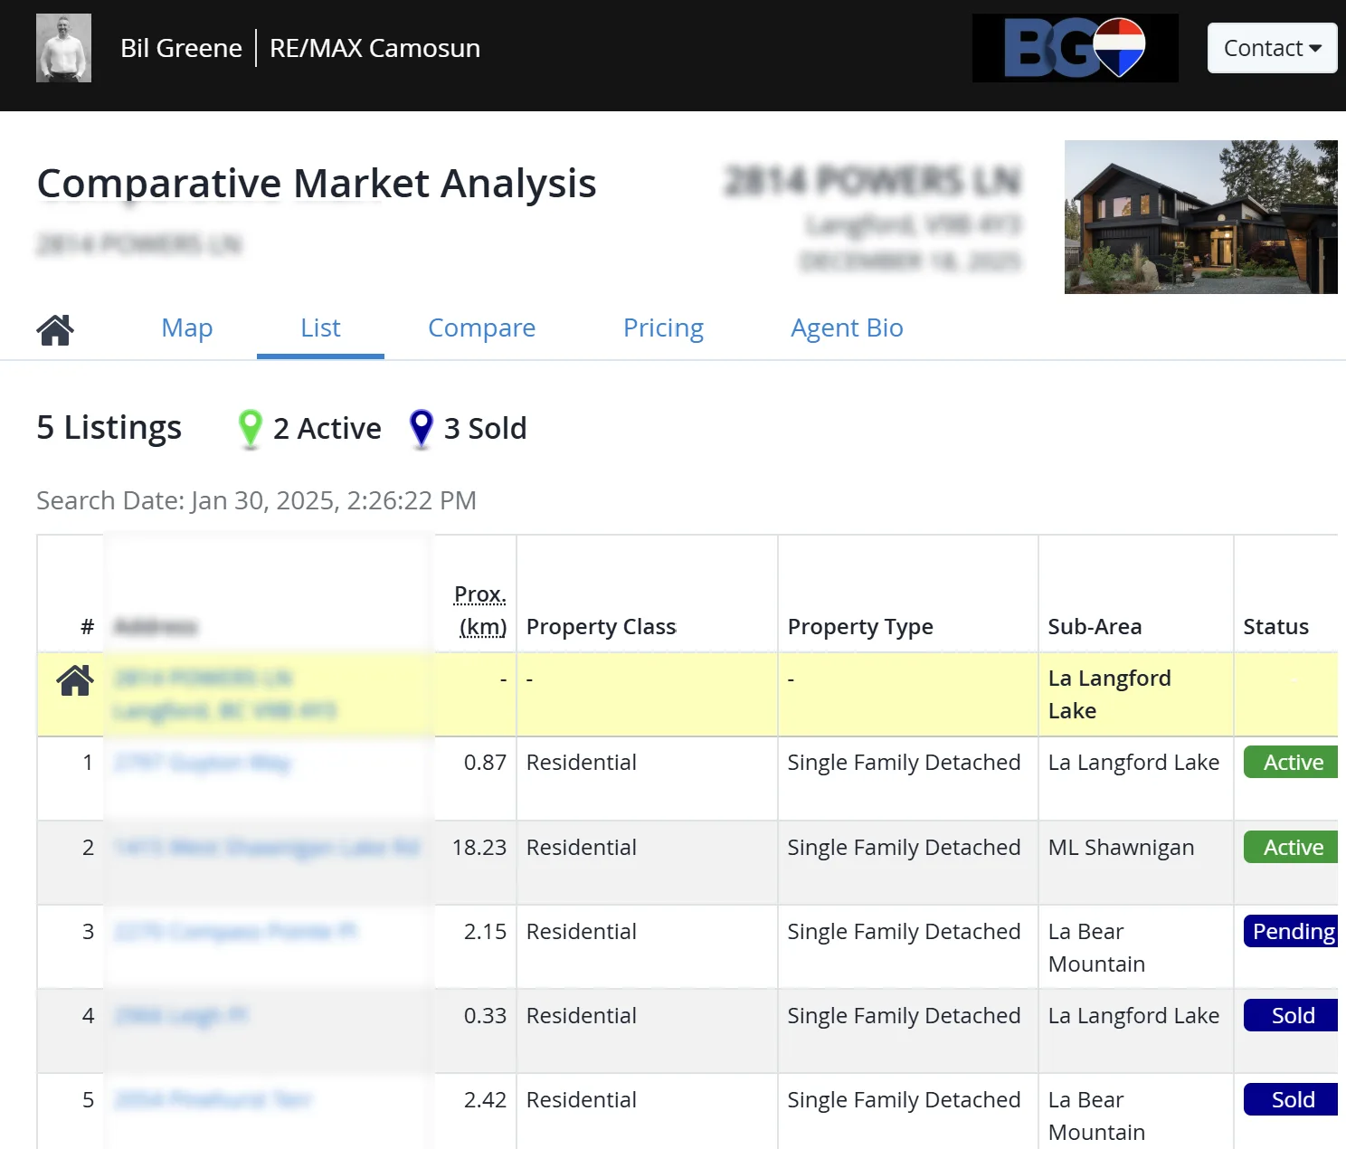Select the List tab
The height and width of the screenshot is (1149, 1346).
coord(319,328)
